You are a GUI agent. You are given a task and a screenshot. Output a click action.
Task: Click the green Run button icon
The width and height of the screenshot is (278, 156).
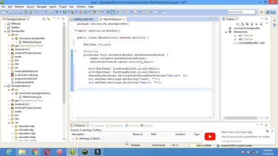[x=65, y=12]
